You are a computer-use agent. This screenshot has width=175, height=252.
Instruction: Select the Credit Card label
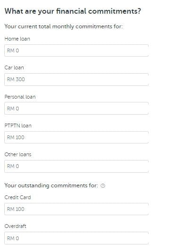coord(17,197)
